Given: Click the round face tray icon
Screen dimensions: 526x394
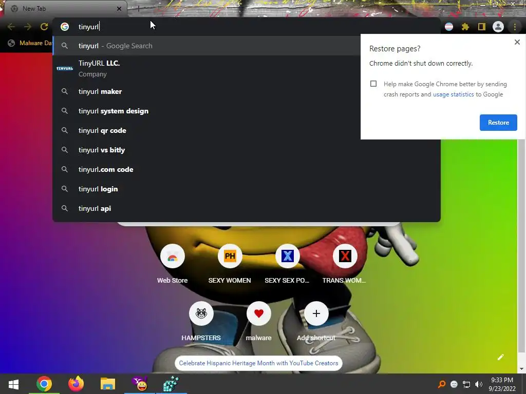Looking at the screenshot, I should click(x=454, y=384).
